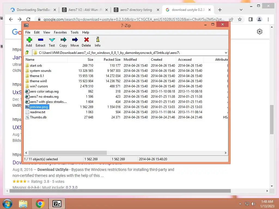The image size is (279, 209).
Task: Sort by Name column header
Action: click(x=46, y=60)
